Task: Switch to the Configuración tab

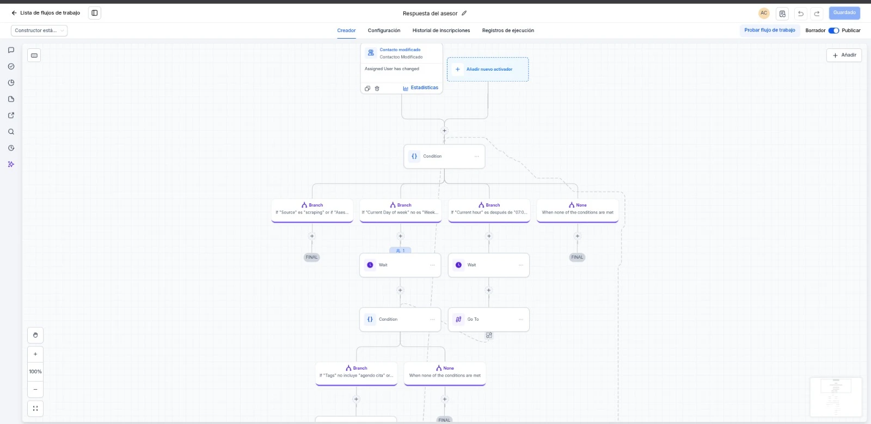Action: tap(384, 30)
